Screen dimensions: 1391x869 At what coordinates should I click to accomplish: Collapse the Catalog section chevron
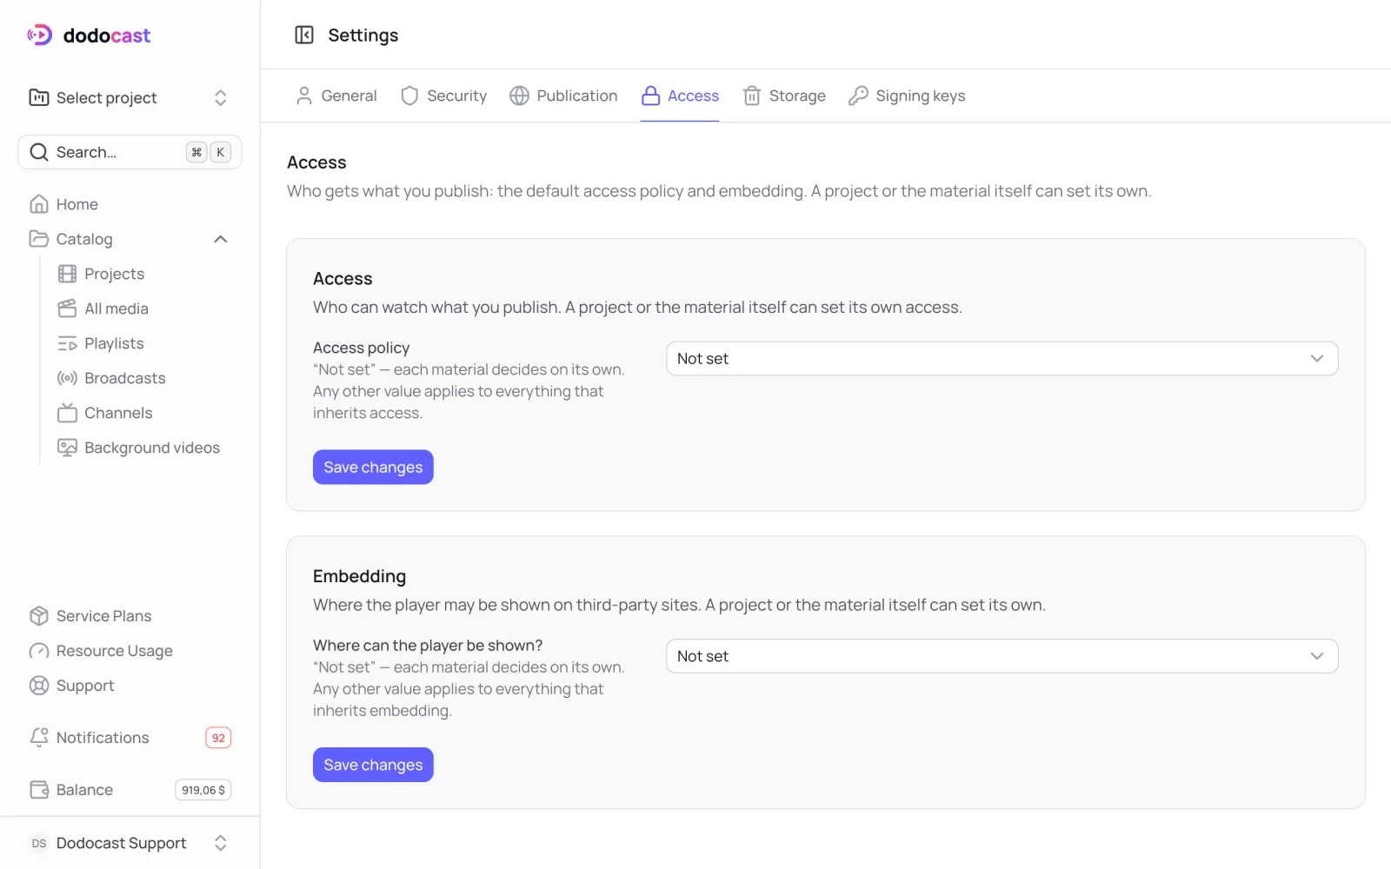(221, 239)
